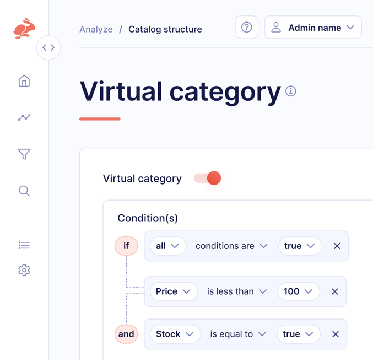
Task: Expand the 'is less than' operator dropdown
Action: pyautogui.click(x=237, y=291)
